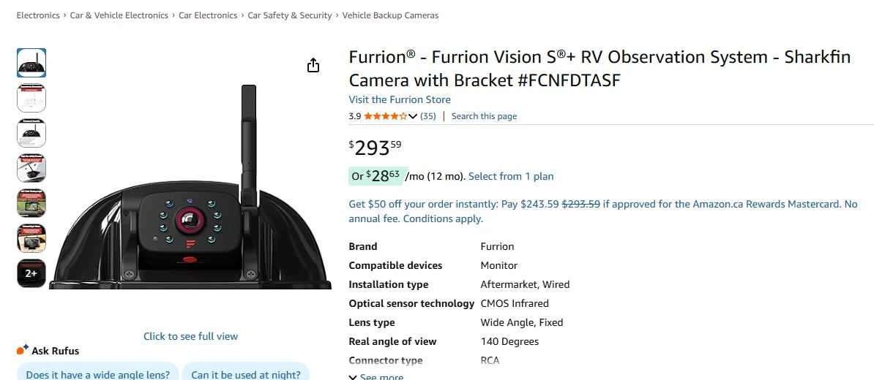Navigate to Car Safety & Security breadcrumb
This screenshot has height=380, width=874.
tap(290, 15)
